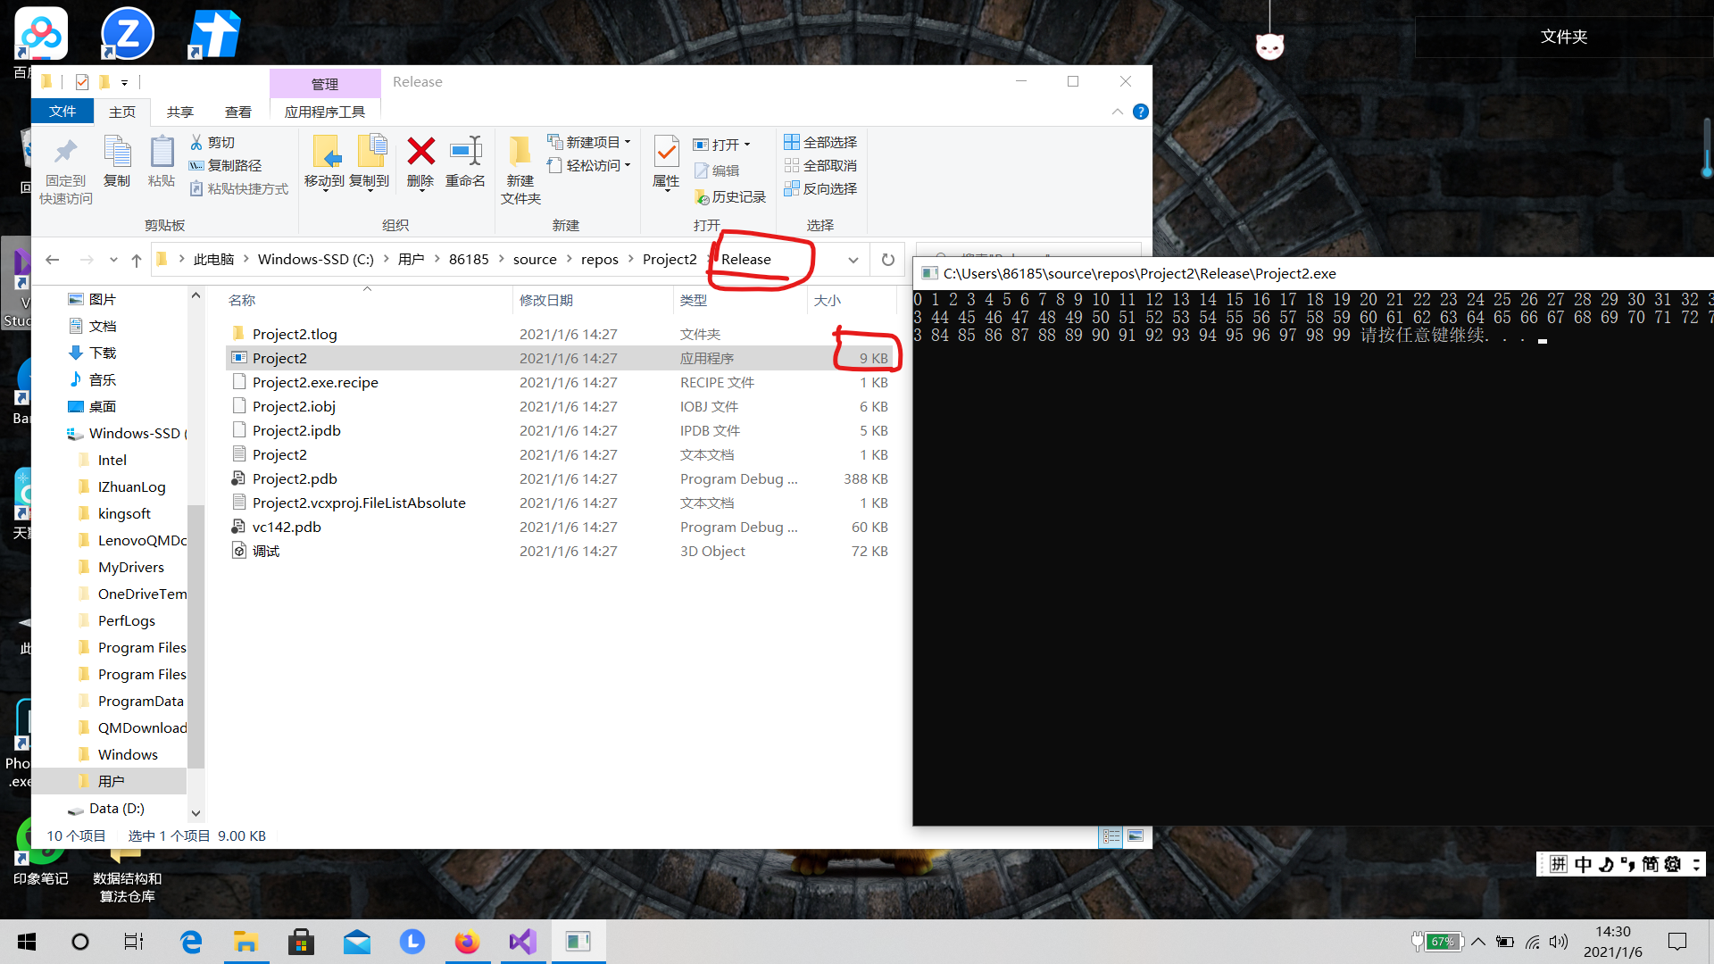Open the Share (共享) ribbon tab

pyautogui.click(x=179, y=112)
